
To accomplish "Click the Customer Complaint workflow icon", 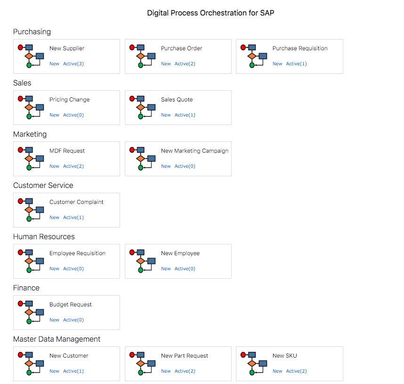I will click(x=30, y=209).
